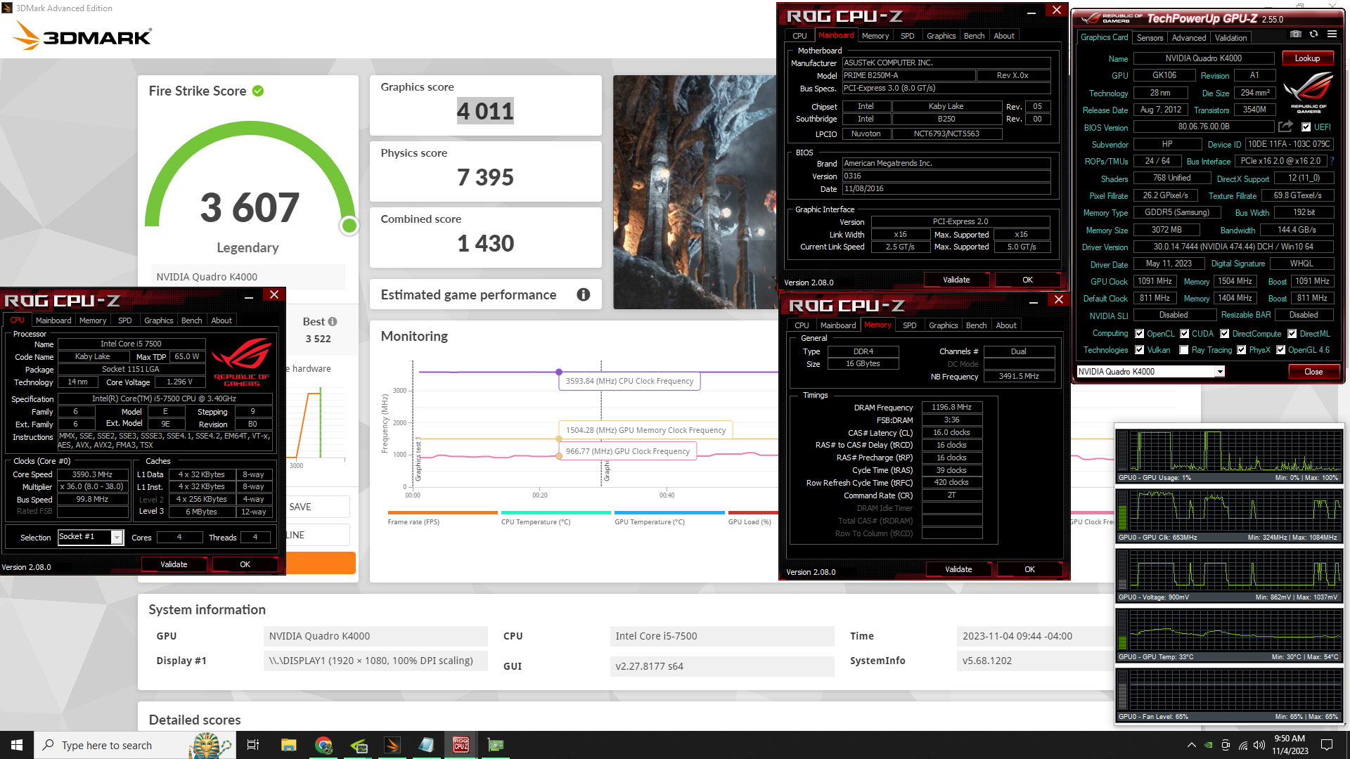Viewport: 1350px width, 759px height.
Task: Click the Fan Level sensor graph
Action: coord(1229,695)
